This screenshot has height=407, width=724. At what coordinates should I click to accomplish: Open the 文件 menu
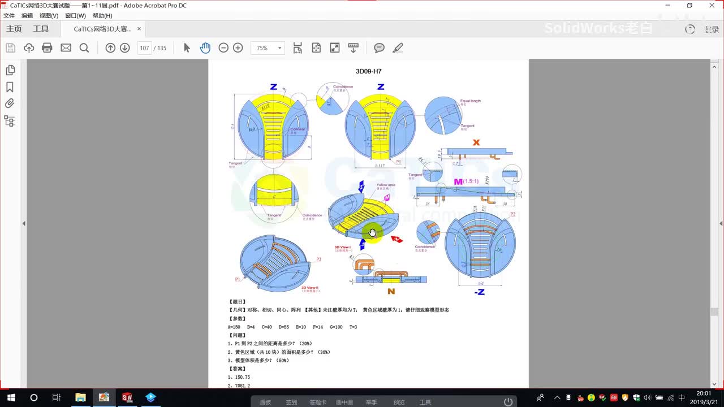pos(9,16)
